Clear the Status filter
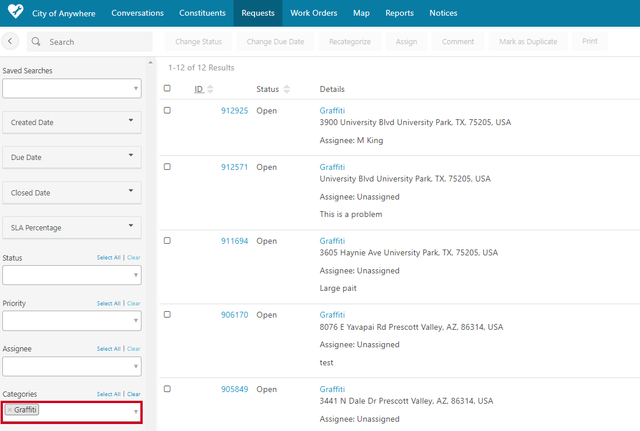 tap(134, 258)
